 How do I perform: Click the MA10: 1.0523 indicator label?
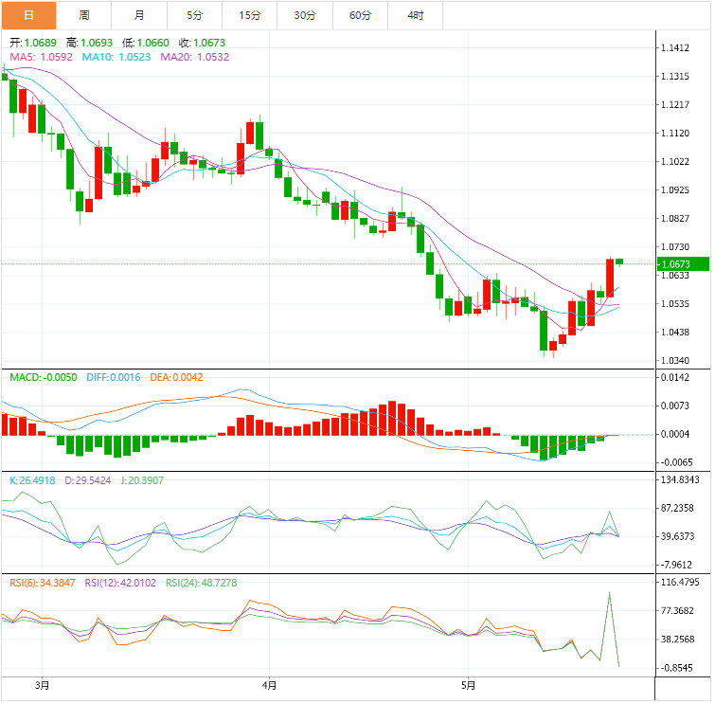click(x=116, y=57)
